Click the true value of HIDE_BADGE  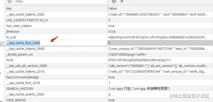(112, 100)
